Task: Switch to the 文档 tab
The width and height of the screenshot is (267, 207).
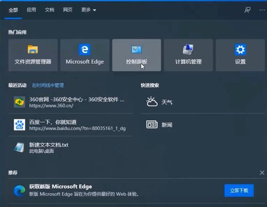Action: coord(49,10)
